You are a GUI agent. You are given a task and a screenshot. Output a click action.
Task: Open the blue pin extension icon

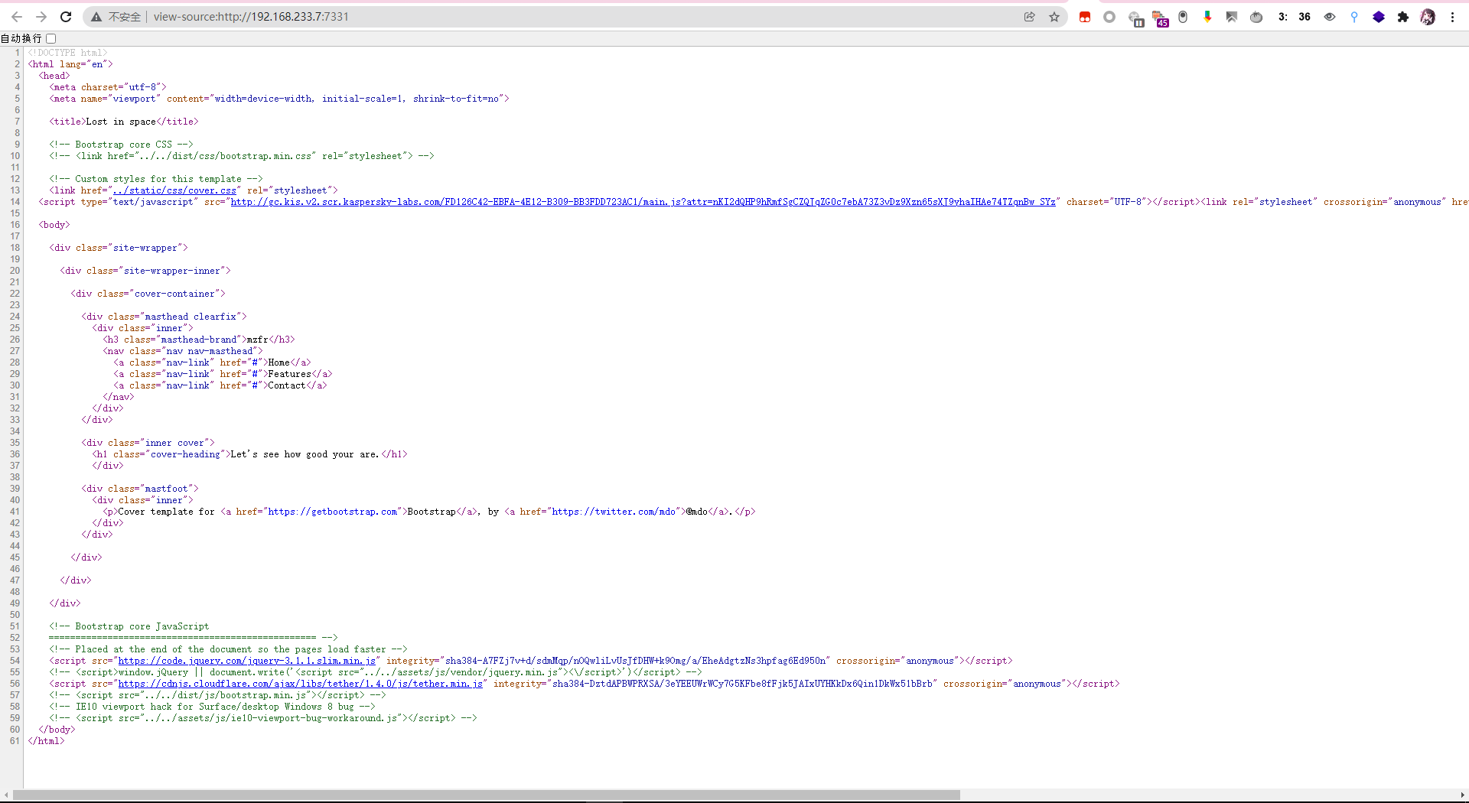[x=1354, y=17]
